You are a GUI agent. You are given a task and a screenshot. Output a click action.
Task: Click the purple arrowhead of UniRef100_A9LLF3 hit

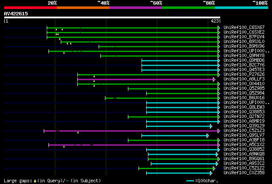point(214,80)
